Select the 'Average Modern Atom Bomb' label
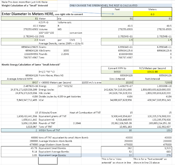 point(55,141)
